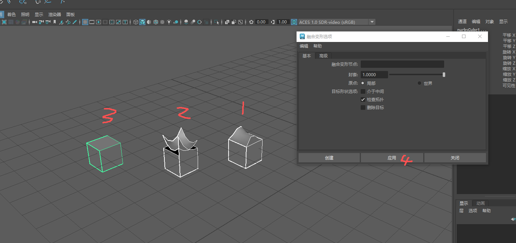Click the 应用 button
The height and width of the screenshot is (243, 516).
(x=392, y=158)
